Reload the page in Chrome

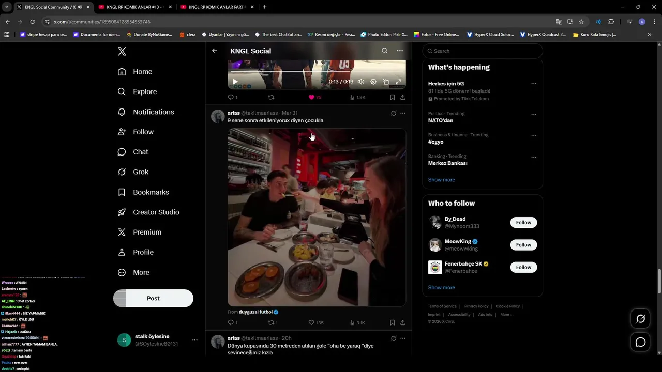(32, 22)
